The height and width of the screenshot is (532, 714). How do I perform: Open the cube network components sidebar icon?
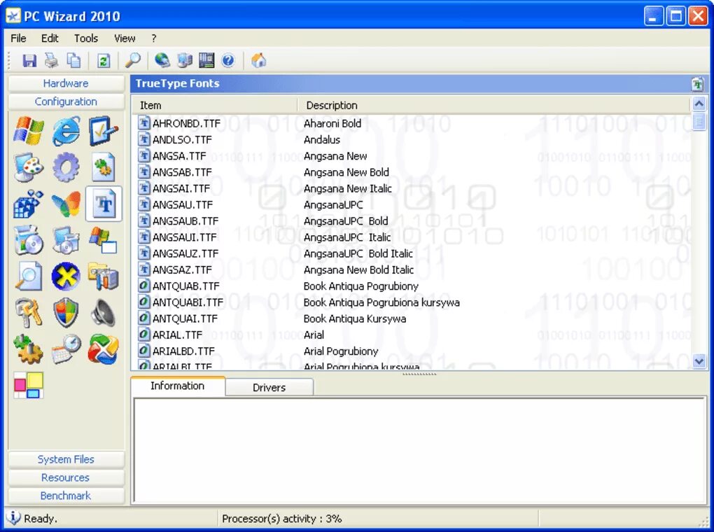[x=29, y=204]
